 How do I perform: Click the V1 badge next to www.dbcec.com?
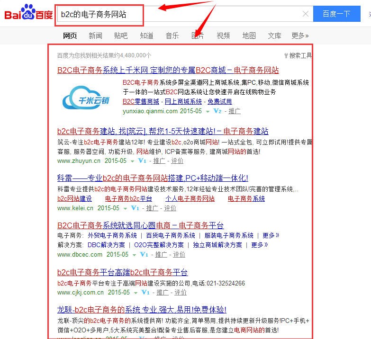pos(144,254)
